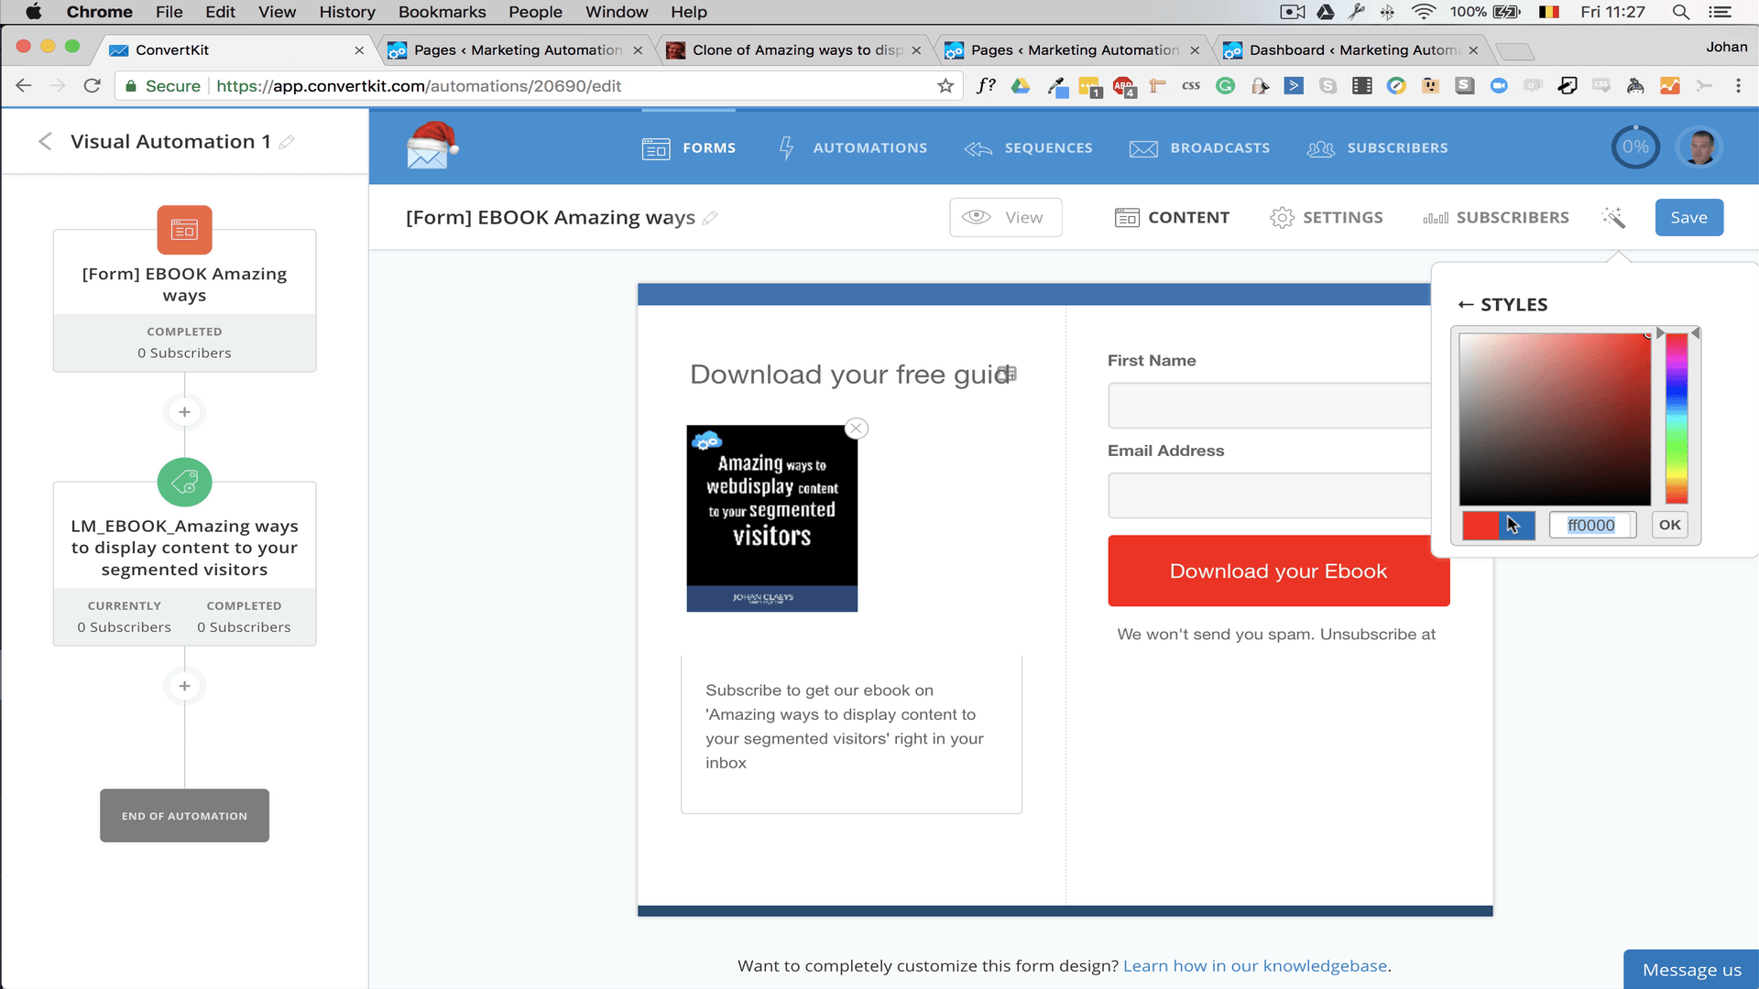Expand the plus node below LM_EBOOK sequence
The height and width of the screenshot is (989, 1759).
coord(183,686)
